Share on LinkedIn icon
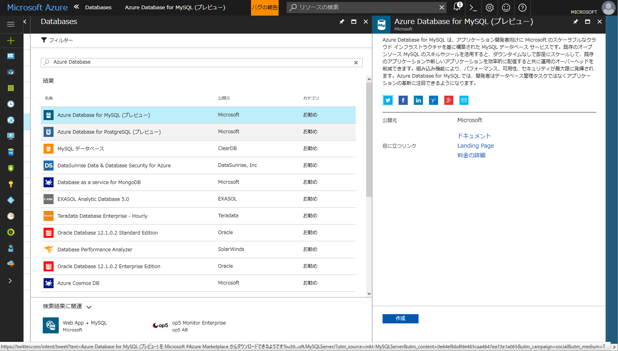 point(418,100)
